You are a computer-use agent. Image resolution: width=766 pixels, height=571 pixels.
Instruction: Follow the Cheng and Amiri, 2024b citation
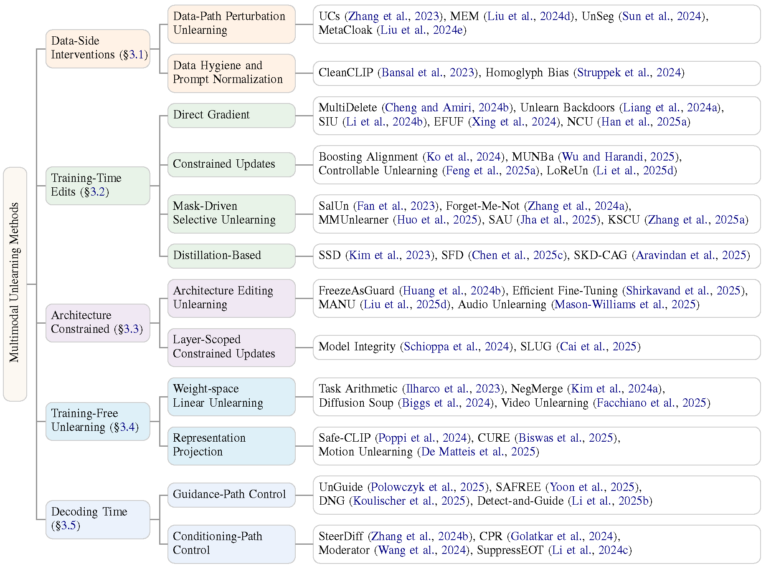tap(447, 108)
